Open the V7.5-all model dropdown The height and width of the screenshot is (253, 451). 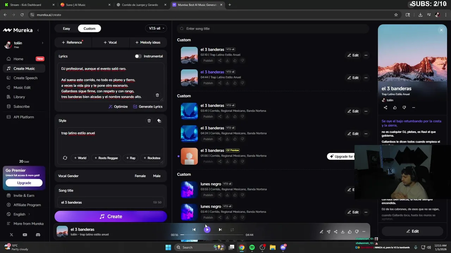tap(156, 28)
